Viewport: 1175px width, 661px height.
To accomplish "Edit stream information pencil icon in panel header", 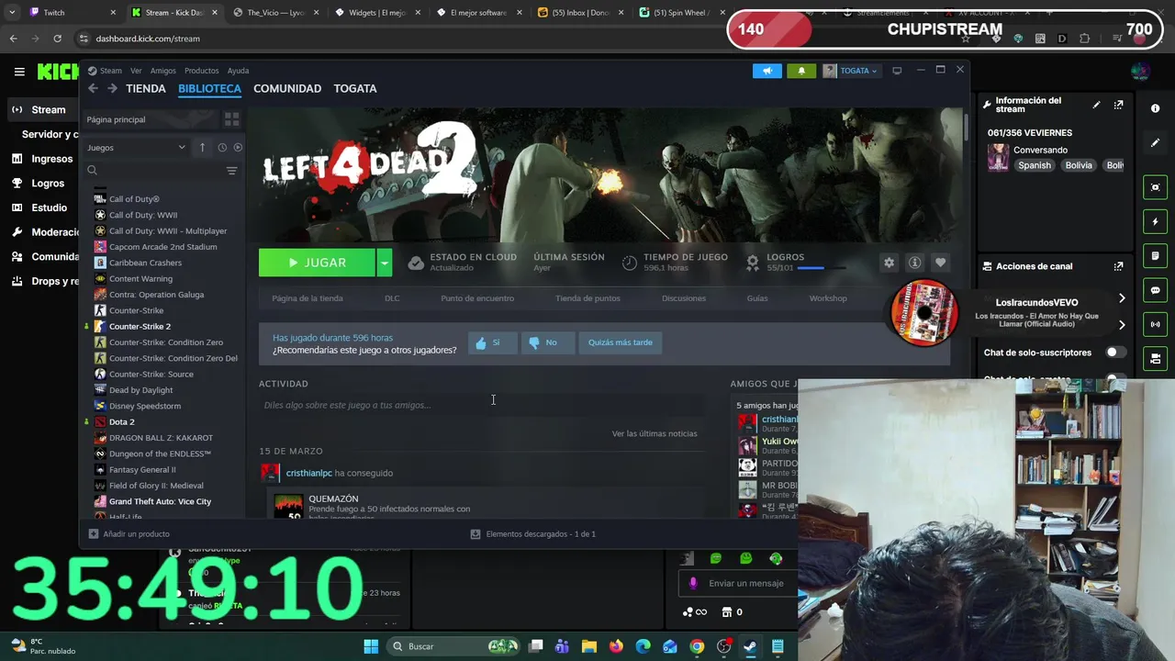I will click(1096, 106).
